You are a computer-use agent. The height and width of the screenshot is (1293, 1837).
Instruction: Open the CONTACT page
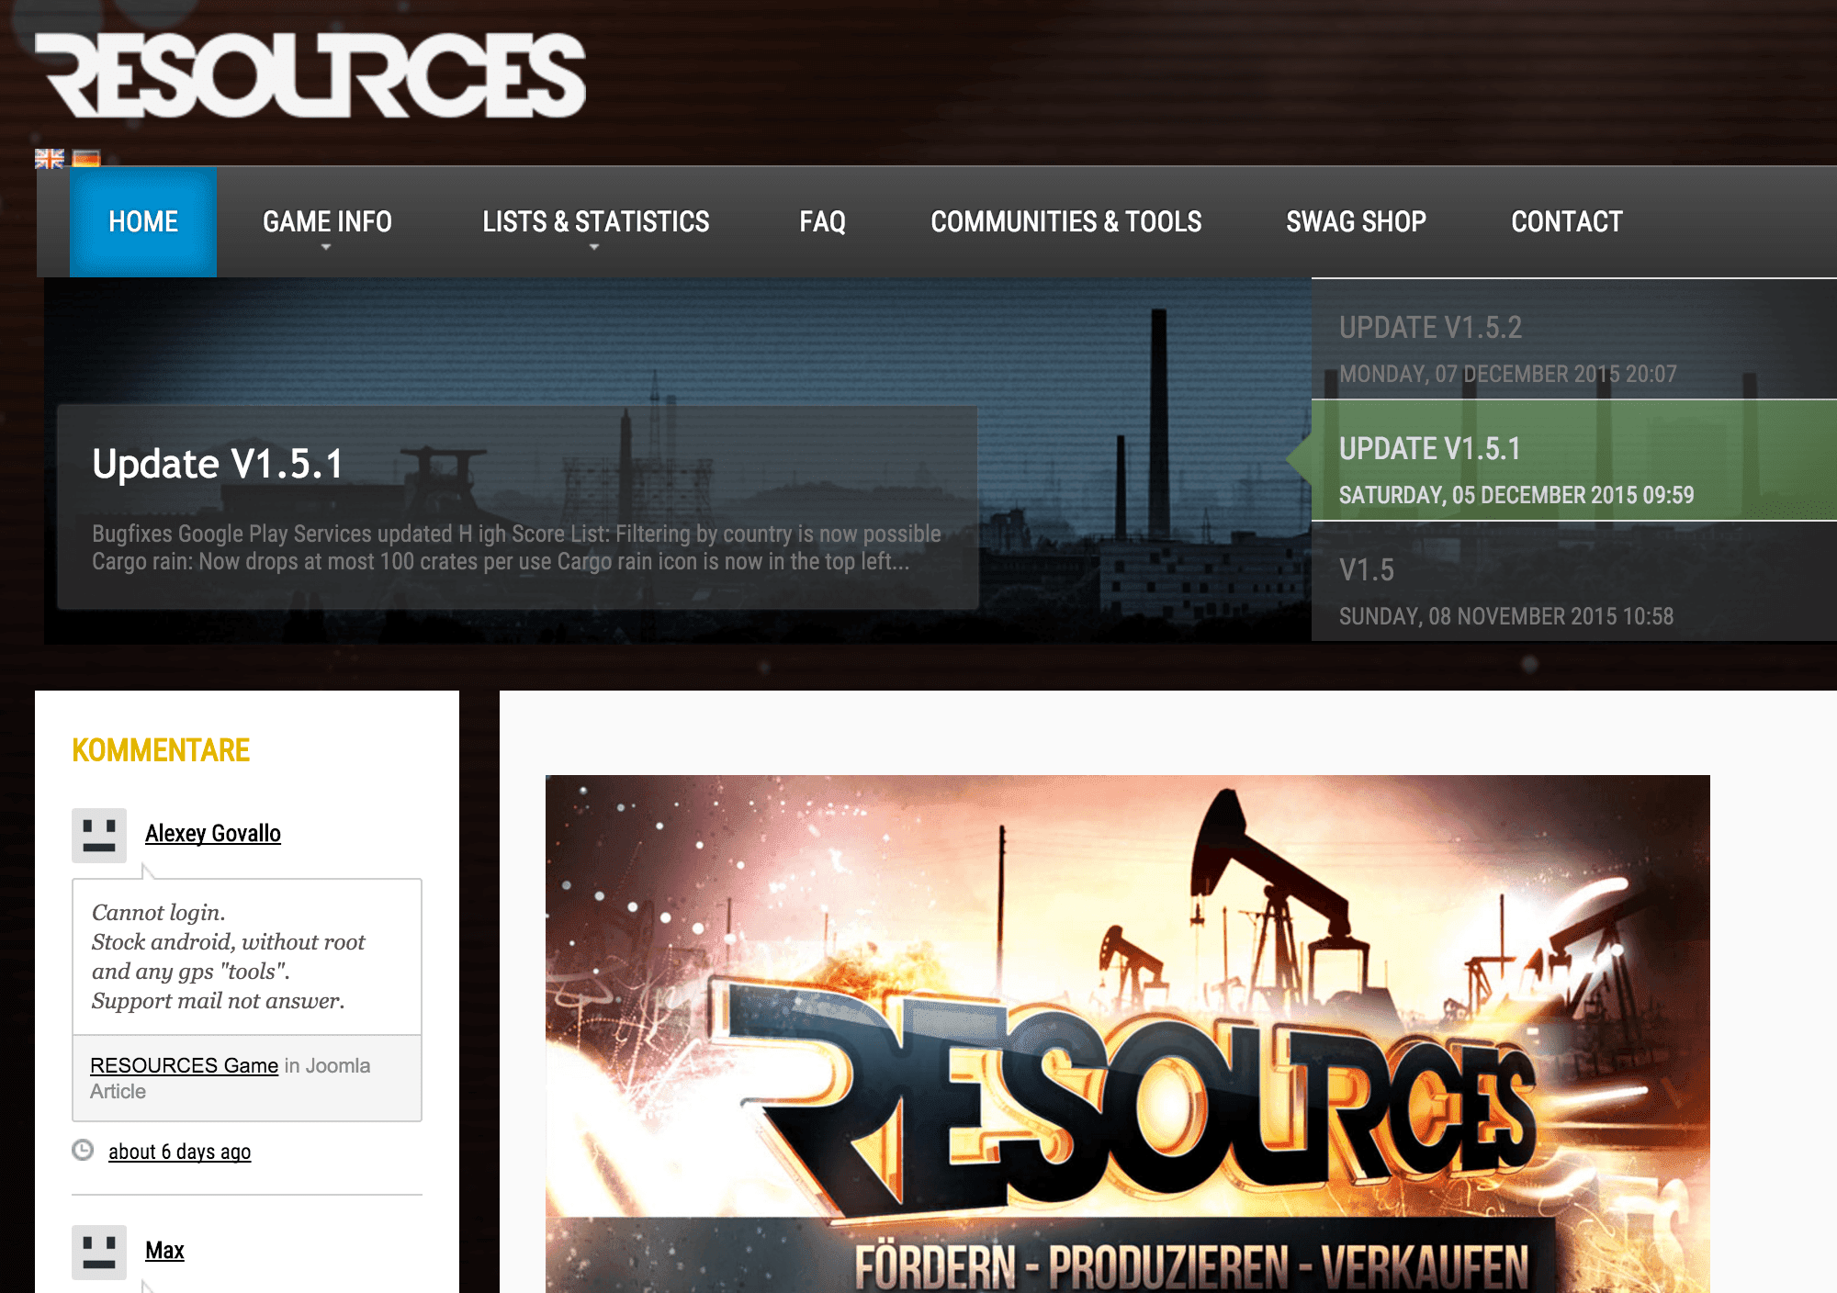click(x=1567, y=221)
